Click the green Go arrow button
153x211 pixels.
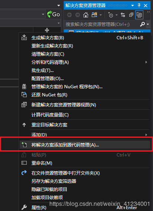(x=53, y=14)
